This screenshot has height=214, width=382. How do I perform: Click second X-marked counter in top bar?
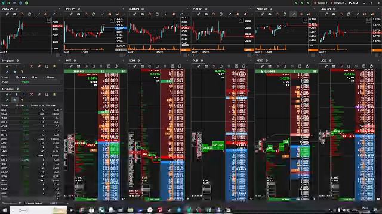click(338, 3)
